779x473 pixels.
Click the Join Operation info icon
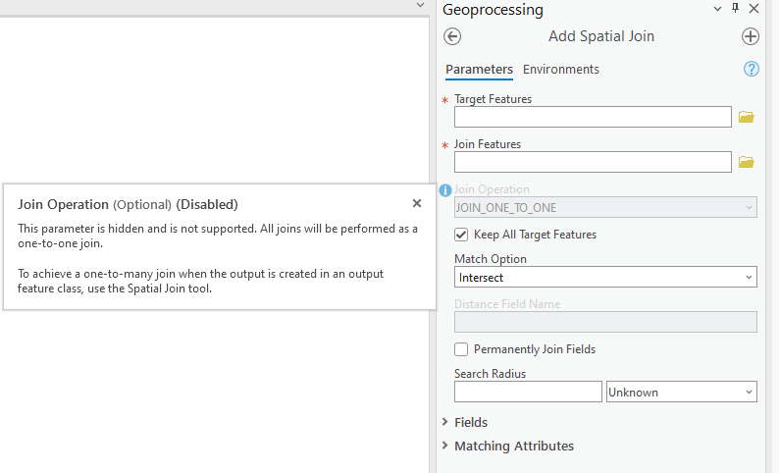445,190
